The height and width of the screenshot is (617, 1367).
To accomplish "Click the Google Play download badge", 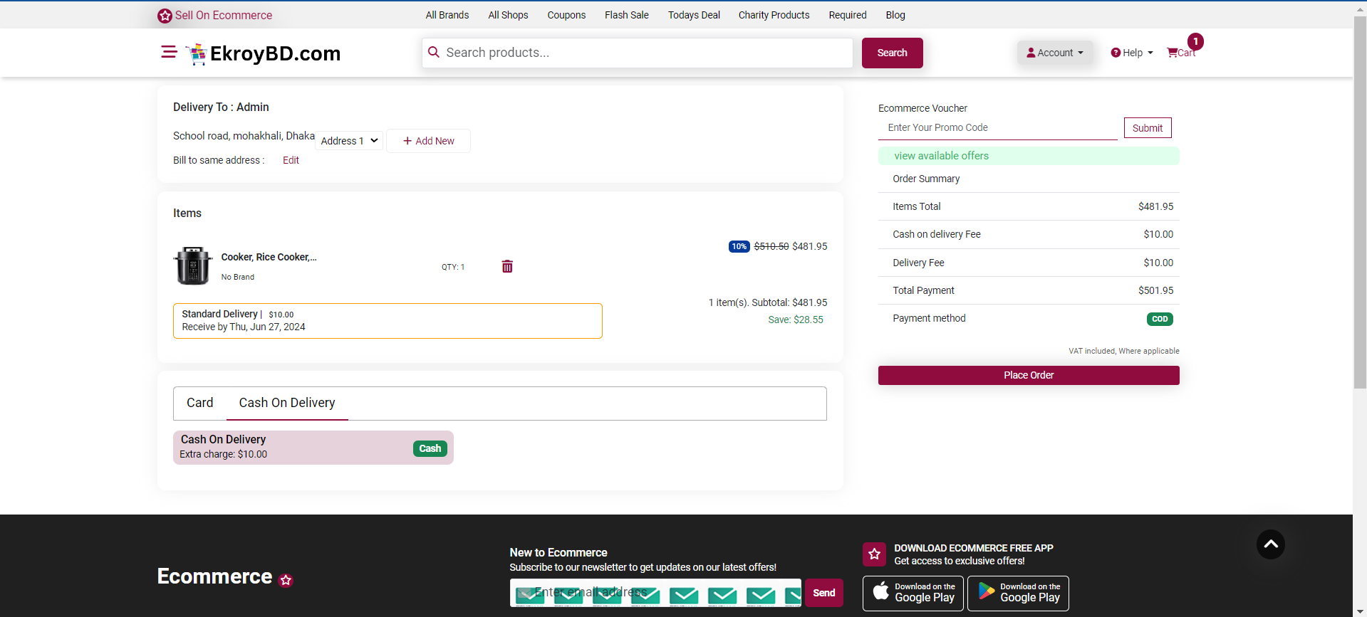I will 1018,593.
